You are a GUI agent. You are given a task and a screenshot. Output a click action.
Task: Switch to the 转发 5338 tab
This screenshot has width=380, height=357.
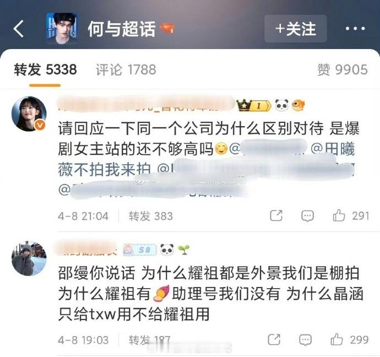click(45, 70)
